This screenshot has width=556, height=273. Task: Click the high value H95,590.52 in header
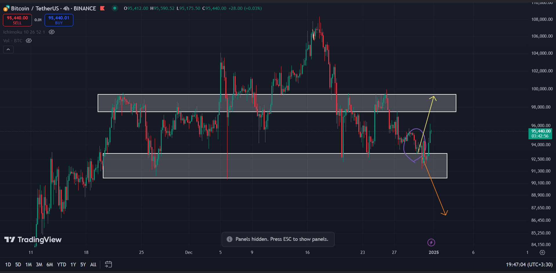pos(162,8)
